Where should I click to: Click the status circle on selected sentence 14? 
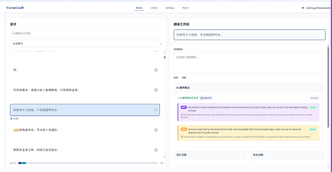coord(156,110)
